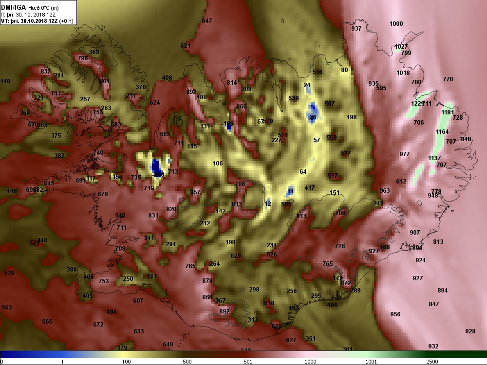
Task: Select the map value 679
Action: 102,194
